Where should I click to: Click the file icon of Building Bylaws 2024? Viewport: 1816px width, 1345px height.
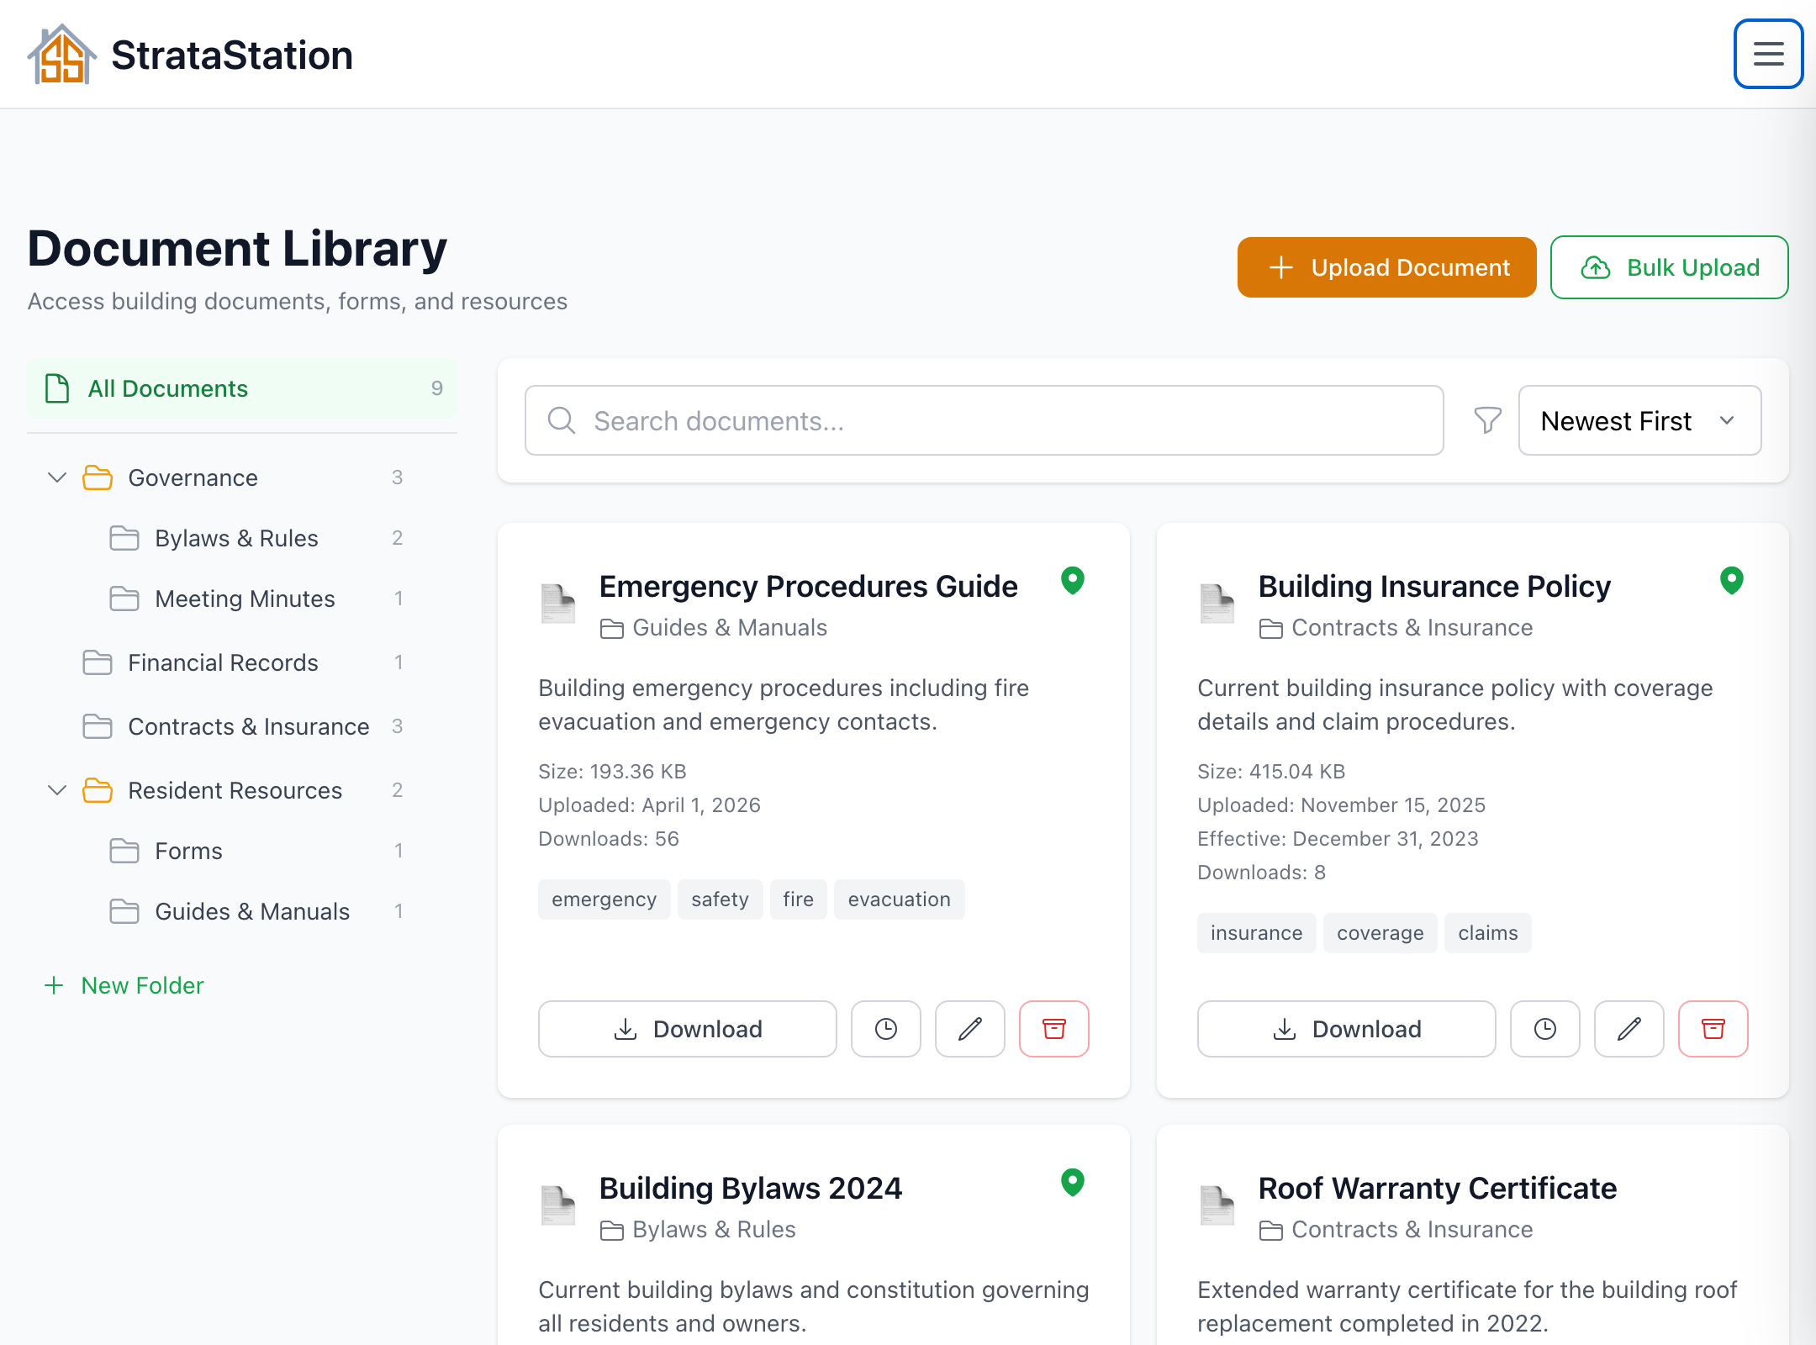558,1205
